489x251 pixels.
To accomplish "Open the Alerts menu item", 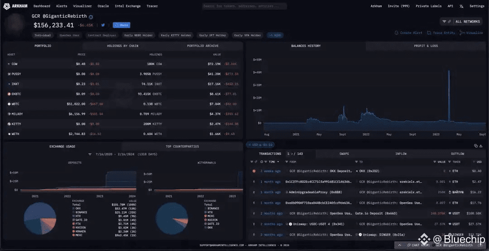I will tap(62, 6).
